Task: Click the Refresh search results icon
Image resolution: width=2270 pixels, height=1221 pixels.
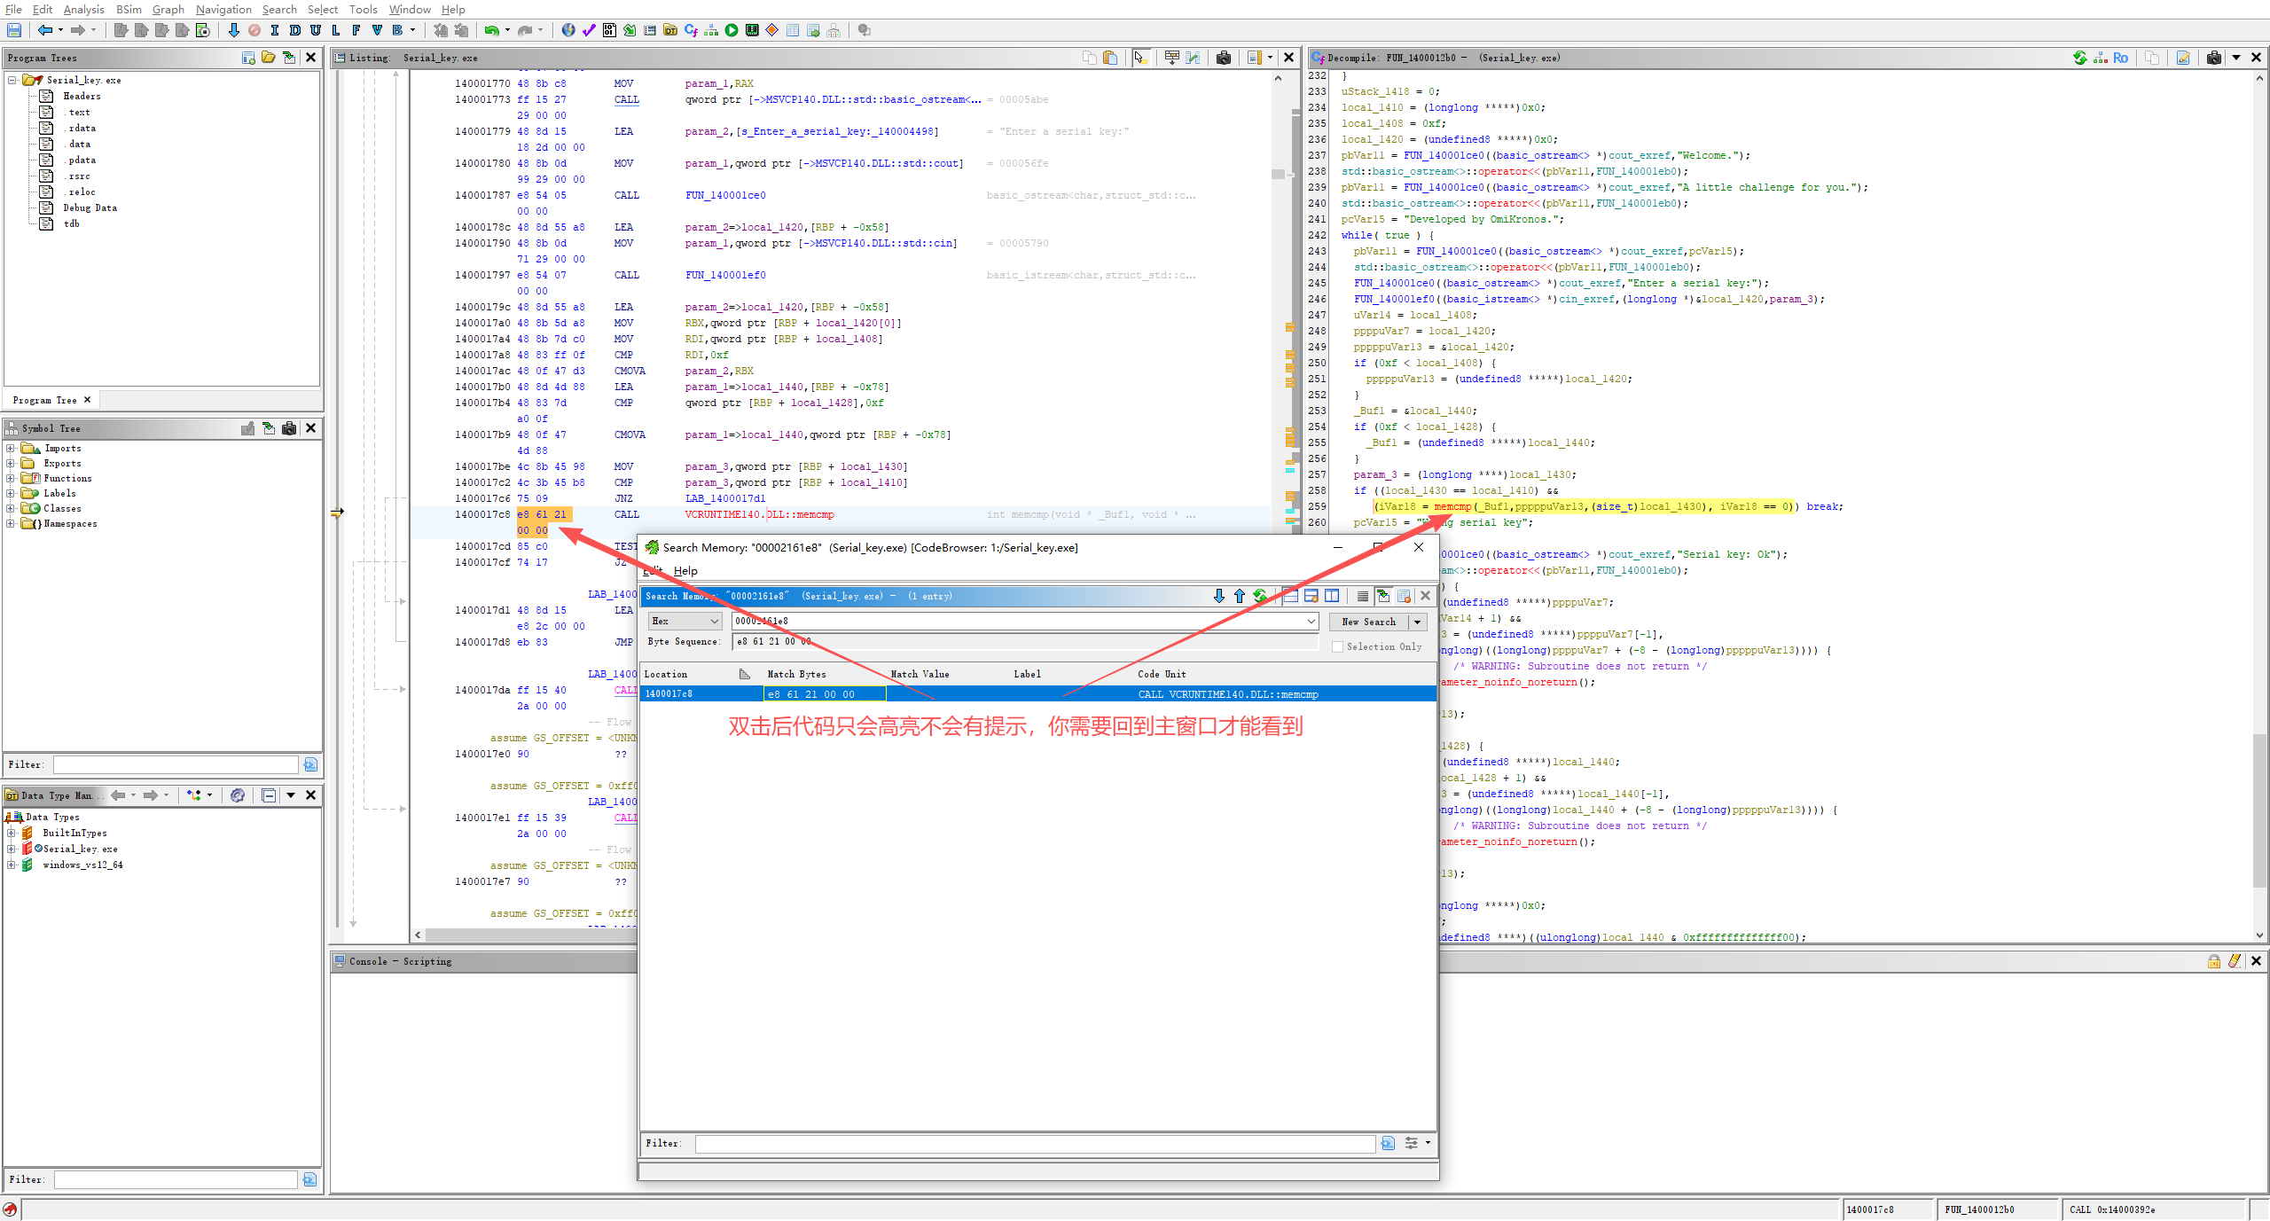Action: (1260, 596)
